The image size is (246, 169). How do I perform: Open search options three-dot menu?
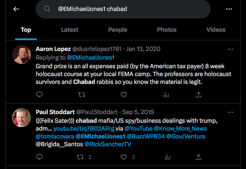(x=230, y=9)
